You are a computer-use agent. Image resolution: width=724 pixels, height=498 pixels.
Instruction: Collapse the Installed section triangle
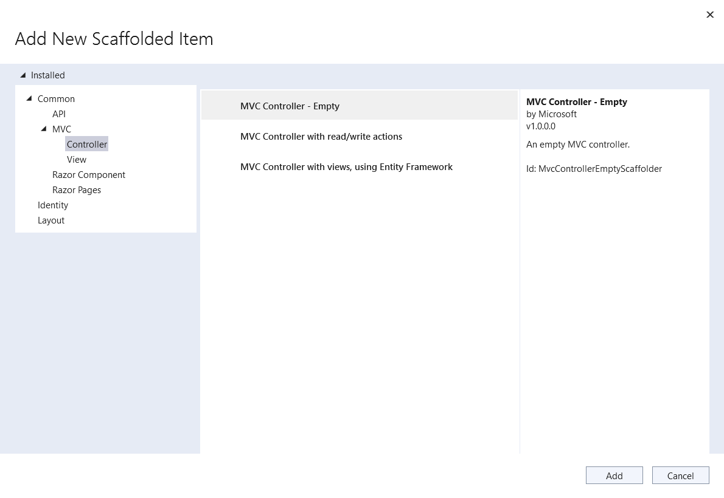tap(23, 75)
